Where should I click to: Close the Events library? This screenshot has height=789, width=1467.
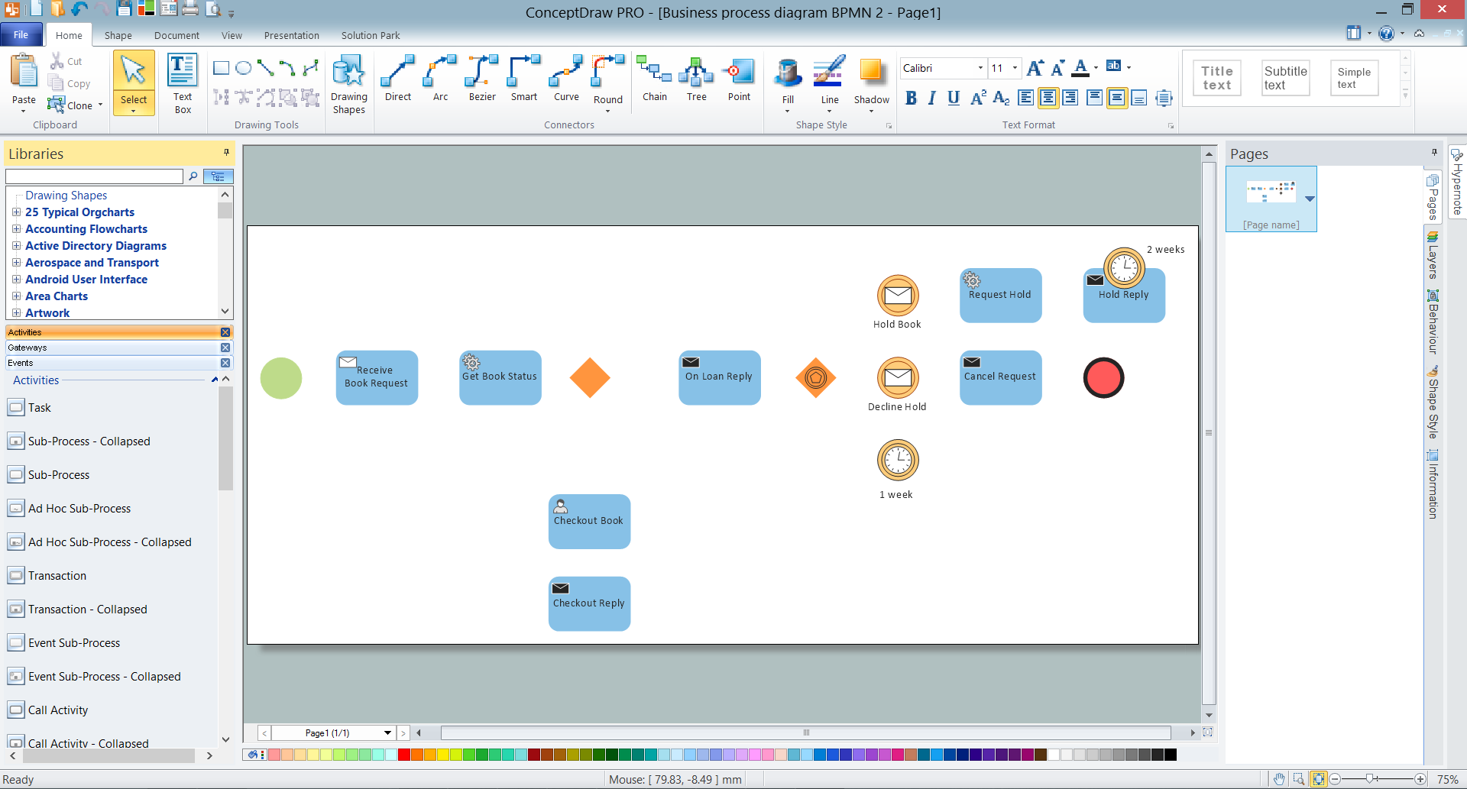click(x=225, y=363)
